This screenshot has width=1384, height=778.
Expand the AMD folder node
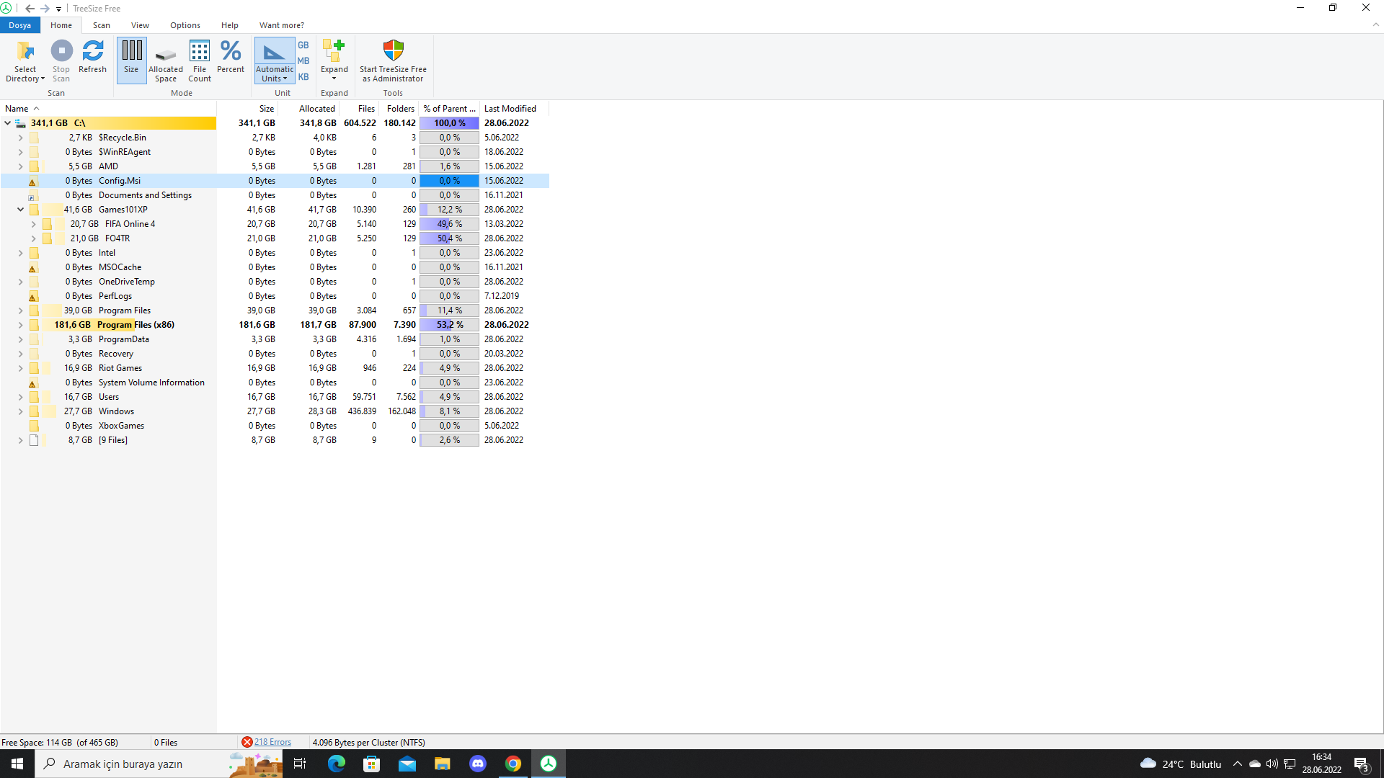(20, 166)
